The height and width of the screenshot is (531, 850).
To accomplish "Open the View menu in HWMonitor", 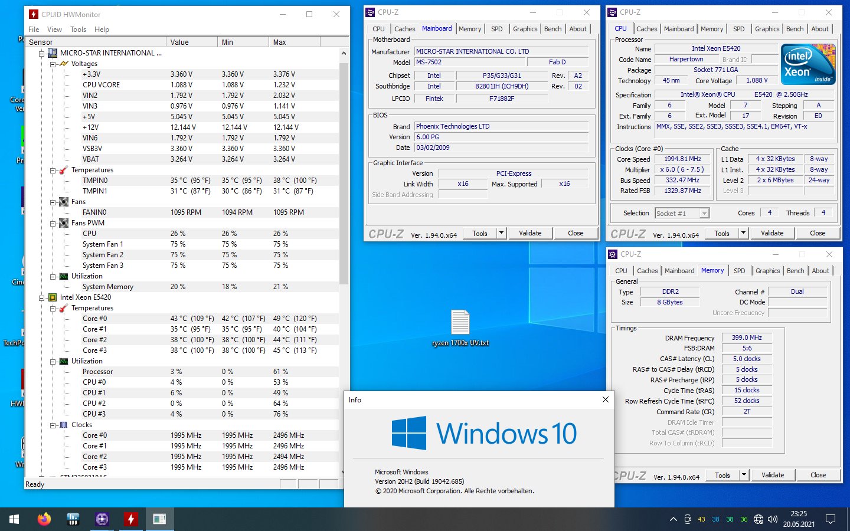I will click(x=54, y=29).
